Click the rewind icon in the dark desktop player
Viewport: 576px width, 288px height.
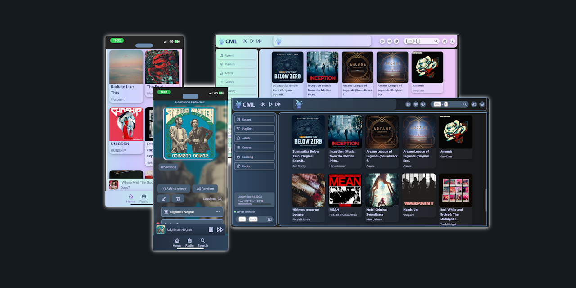point(263,104)
